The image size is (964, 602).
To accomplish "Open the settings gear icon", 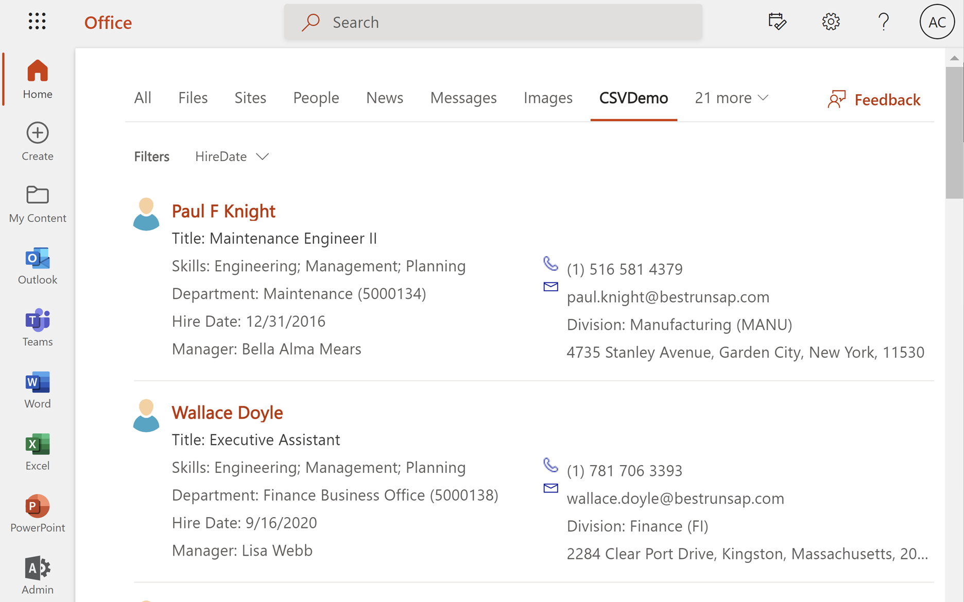I will coord(831,22).
